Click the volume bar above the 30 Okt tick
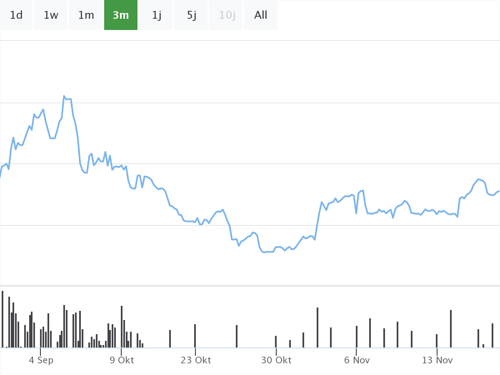Image resolution: width=500 pixels, height=375 pixels. click(276, 342)
